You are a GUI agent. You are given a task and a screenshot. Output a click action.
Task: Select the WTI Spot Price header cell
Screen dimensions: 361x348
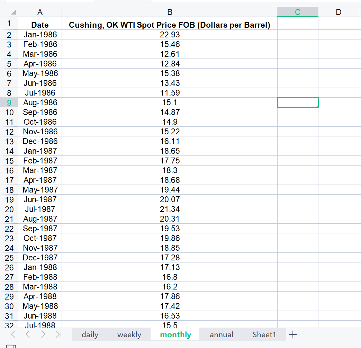[x=170, y=25]
